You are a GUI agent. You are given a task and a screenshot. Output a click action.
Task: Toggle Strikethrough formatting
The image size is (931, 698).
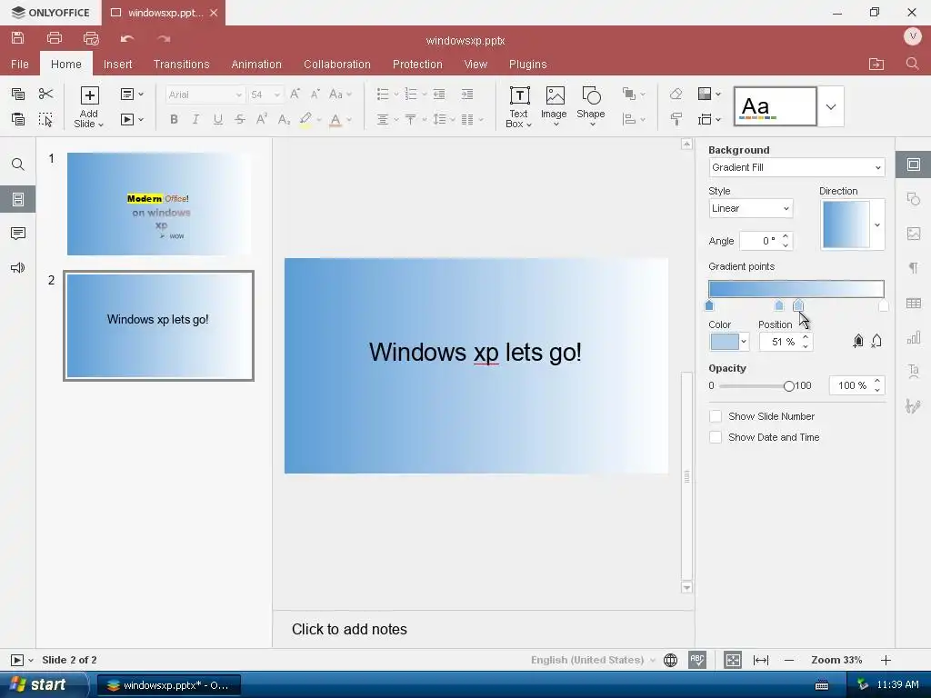click(x=240, y=119)
